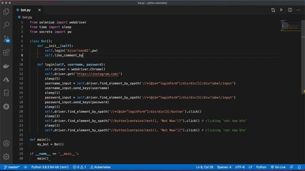Click webdriver.Chrome() assignment line
Viewport: 305px width, 171px height.
tap(75, 69)
